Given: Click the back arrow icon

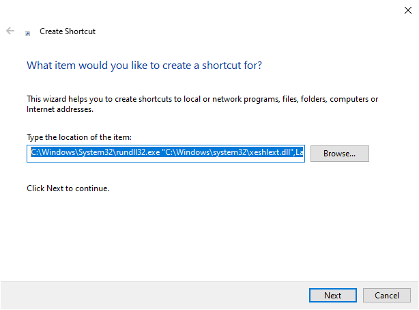Looking at the screenshot, I should [10, 31].
